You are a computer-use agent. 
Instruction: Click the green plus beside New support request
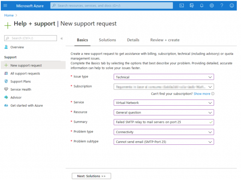click(x=6, y=65)
